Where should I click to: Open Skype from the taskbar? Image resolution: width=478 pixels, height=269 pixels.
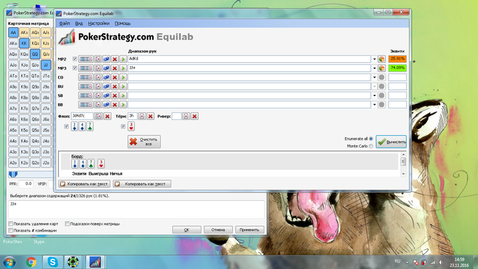tap(53, 262)
